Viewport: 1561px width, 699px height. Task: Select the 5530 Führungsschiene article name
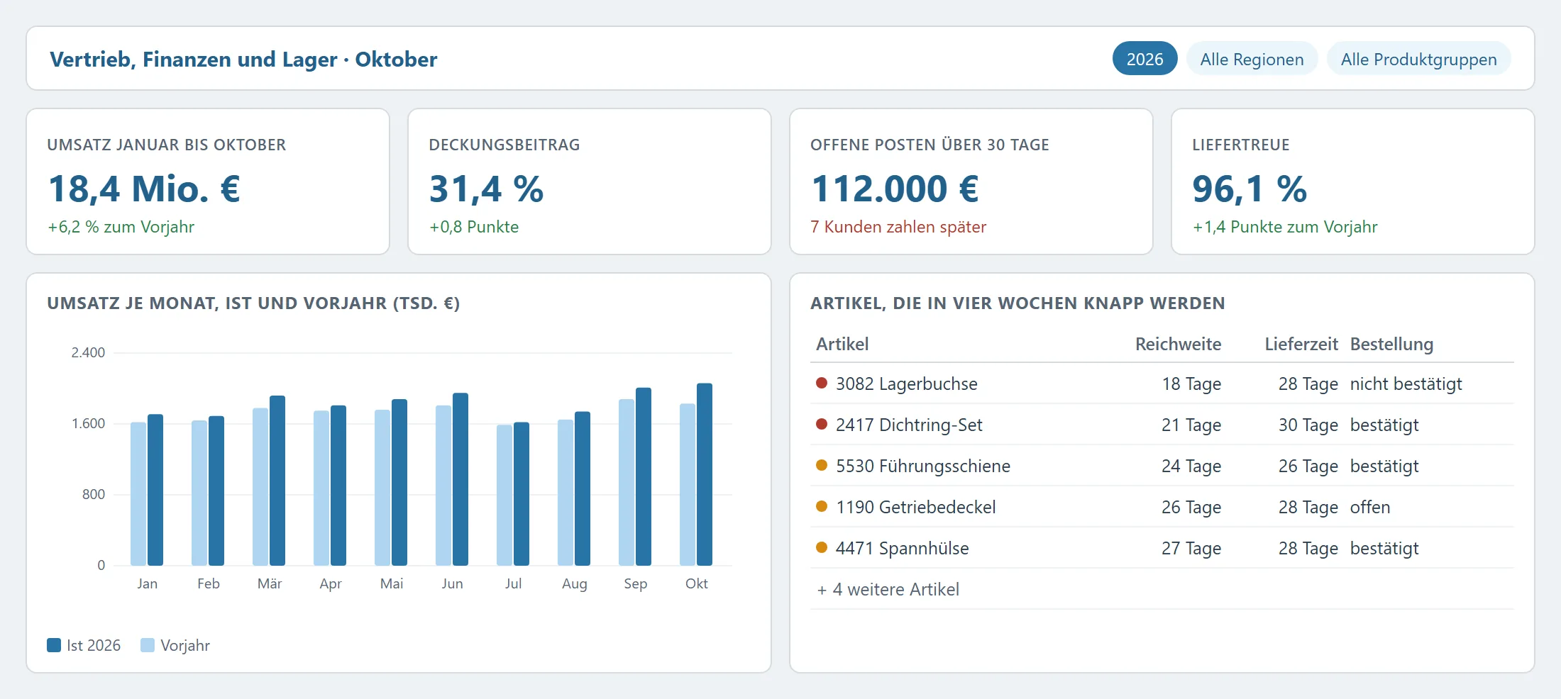click(922, 466)
